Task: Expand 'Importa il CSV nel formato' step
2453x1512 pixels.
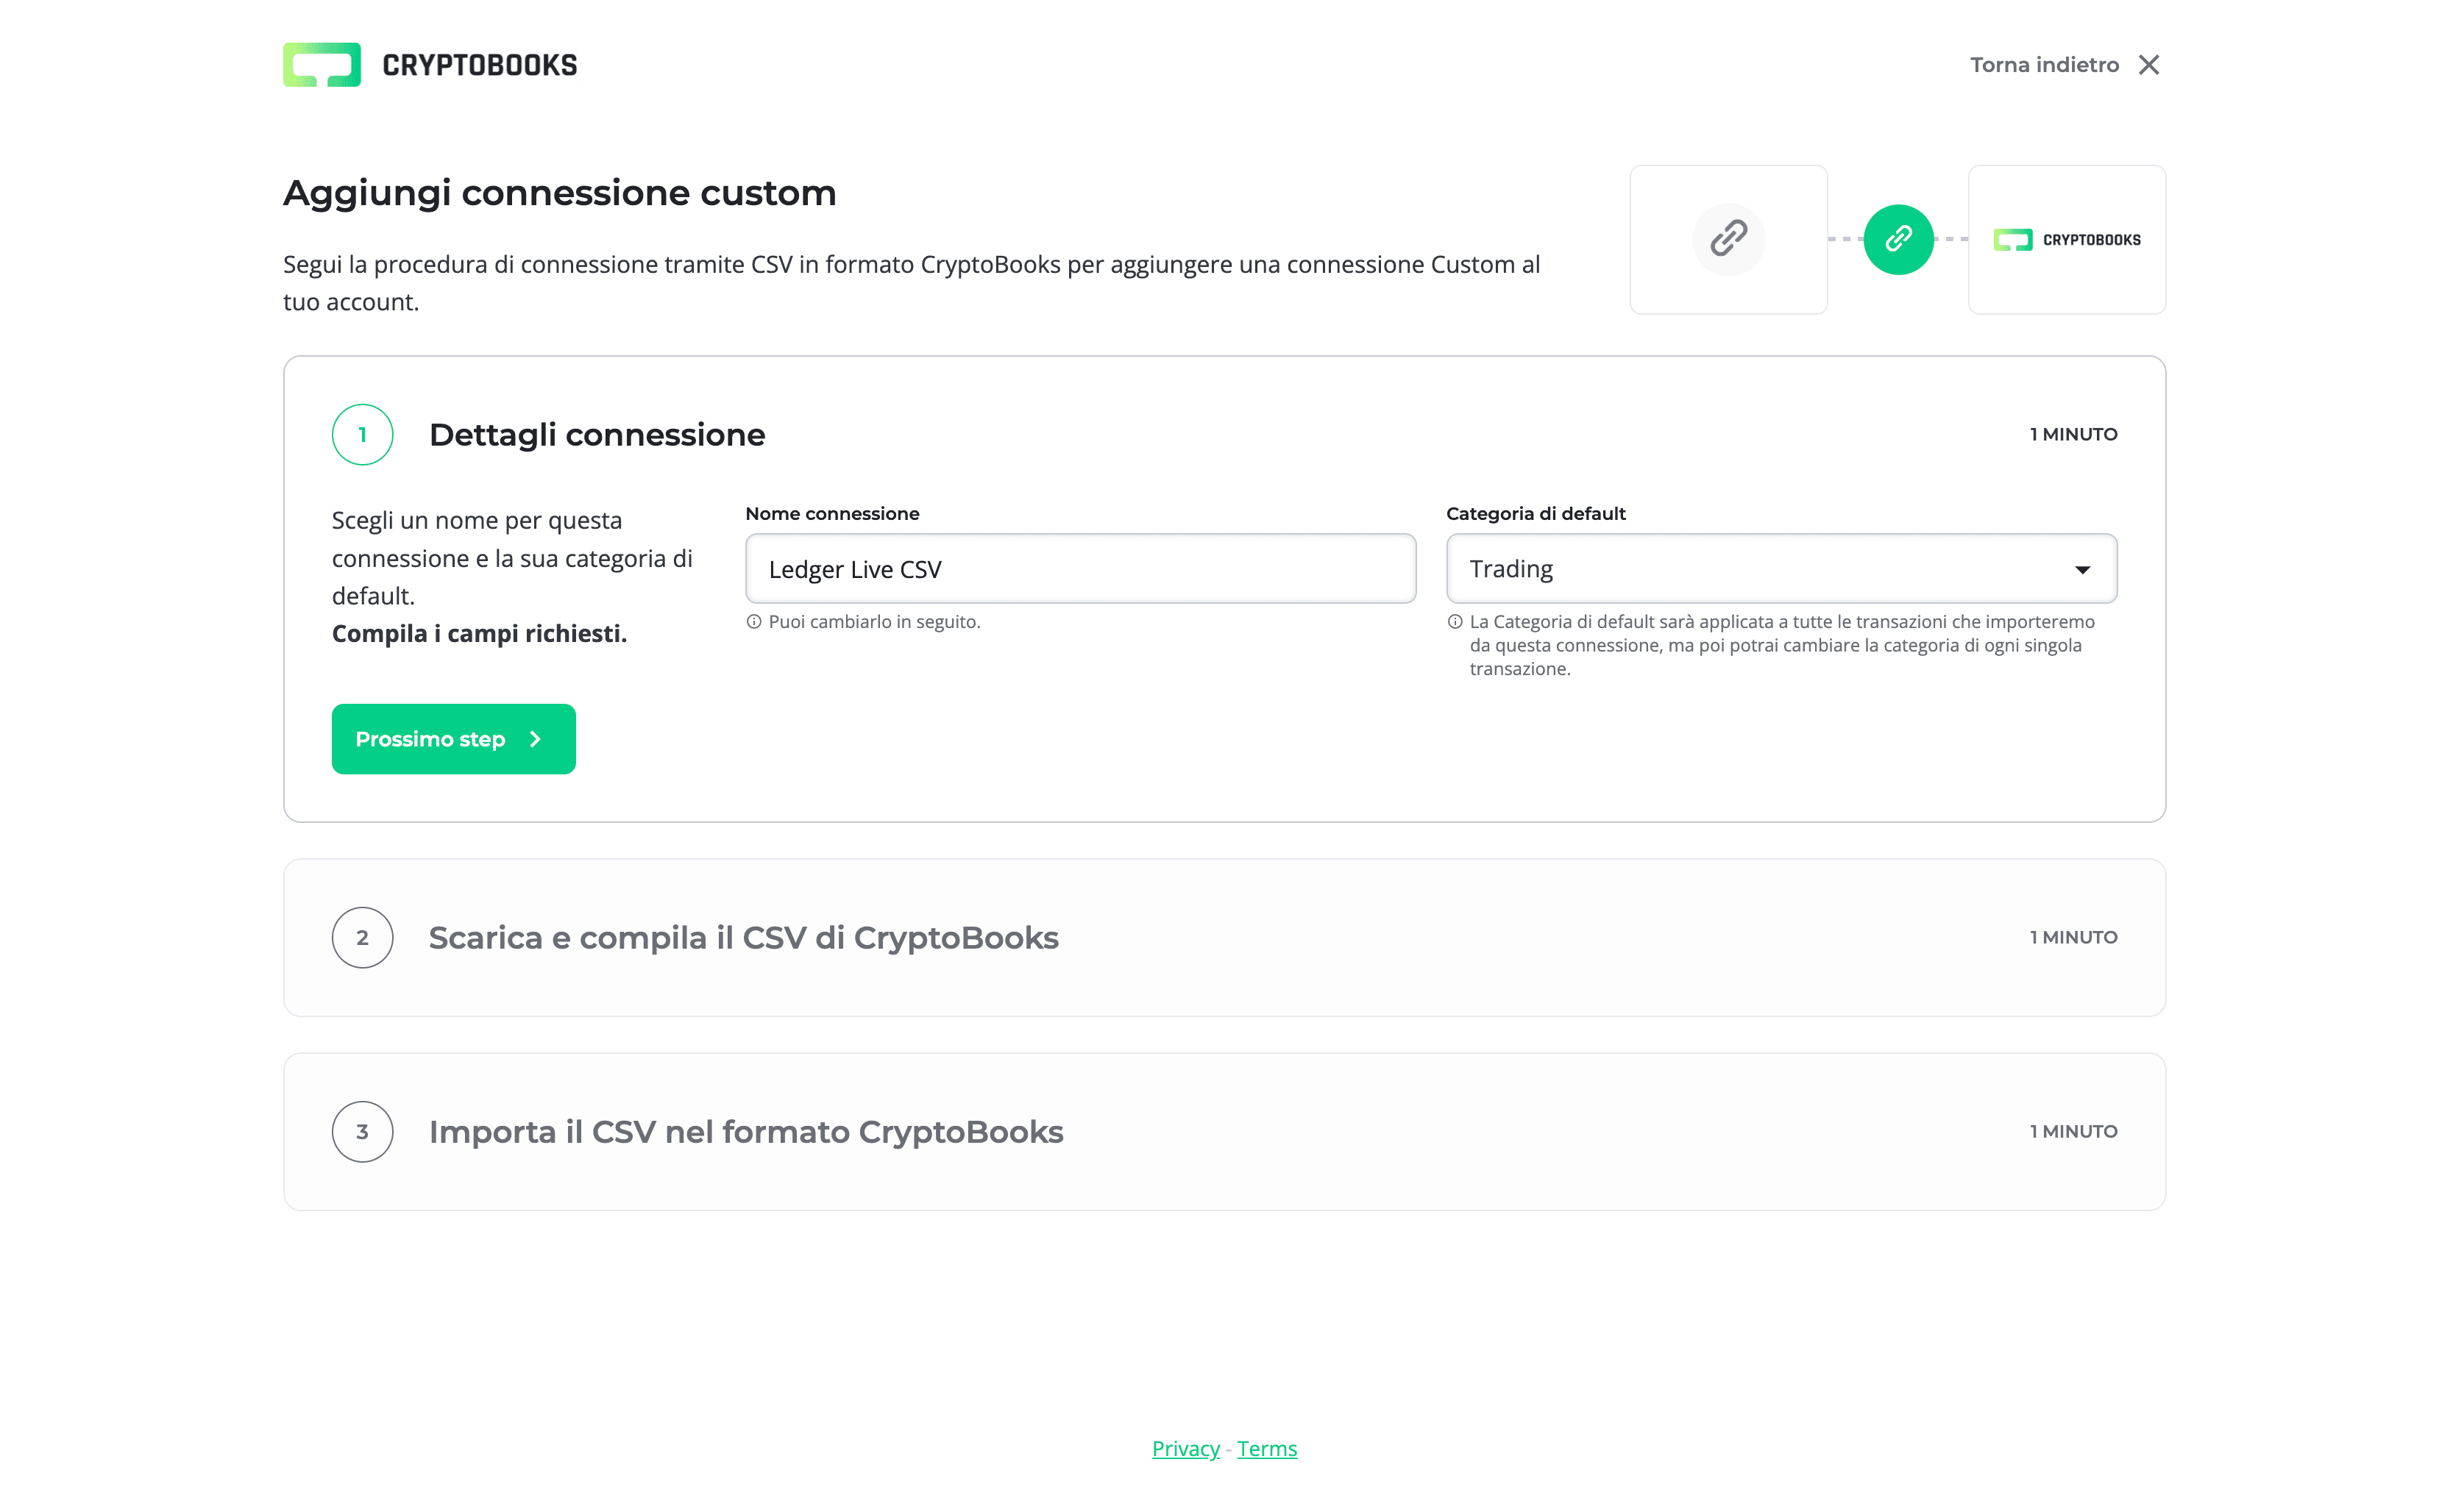Action: click(745, 1132)
